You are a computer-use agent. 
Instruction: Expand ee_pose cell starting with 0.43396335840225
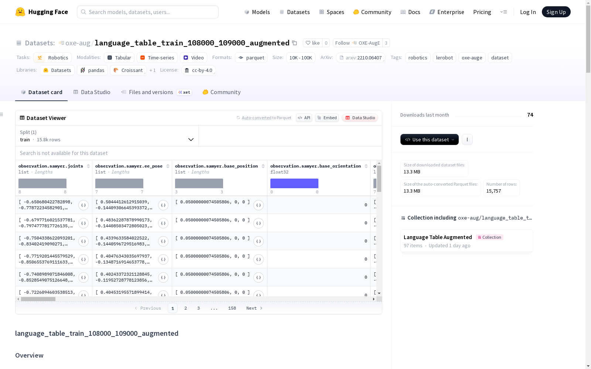pos(163,241)
